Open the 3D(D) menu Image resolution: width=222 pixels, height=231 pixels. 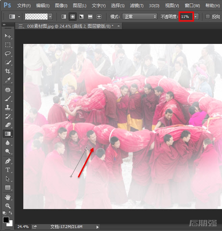(x=154, y=6)
